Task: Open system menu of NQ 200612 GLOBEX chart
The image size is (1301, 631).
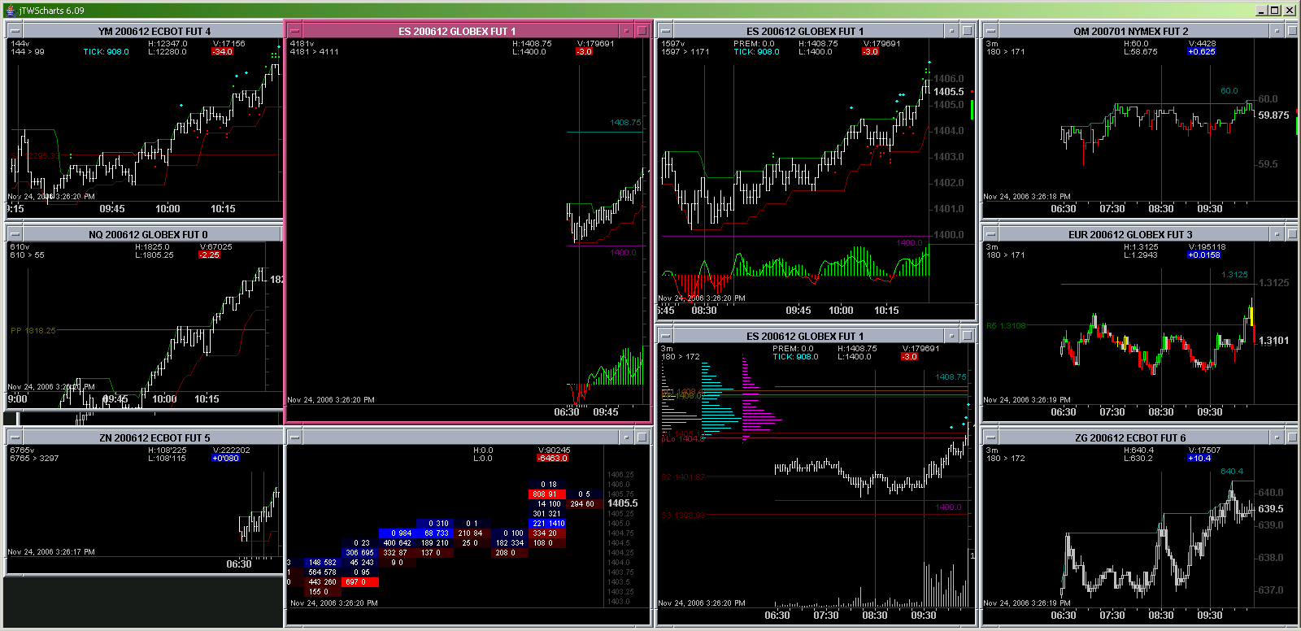Action: tap(15, 233)
